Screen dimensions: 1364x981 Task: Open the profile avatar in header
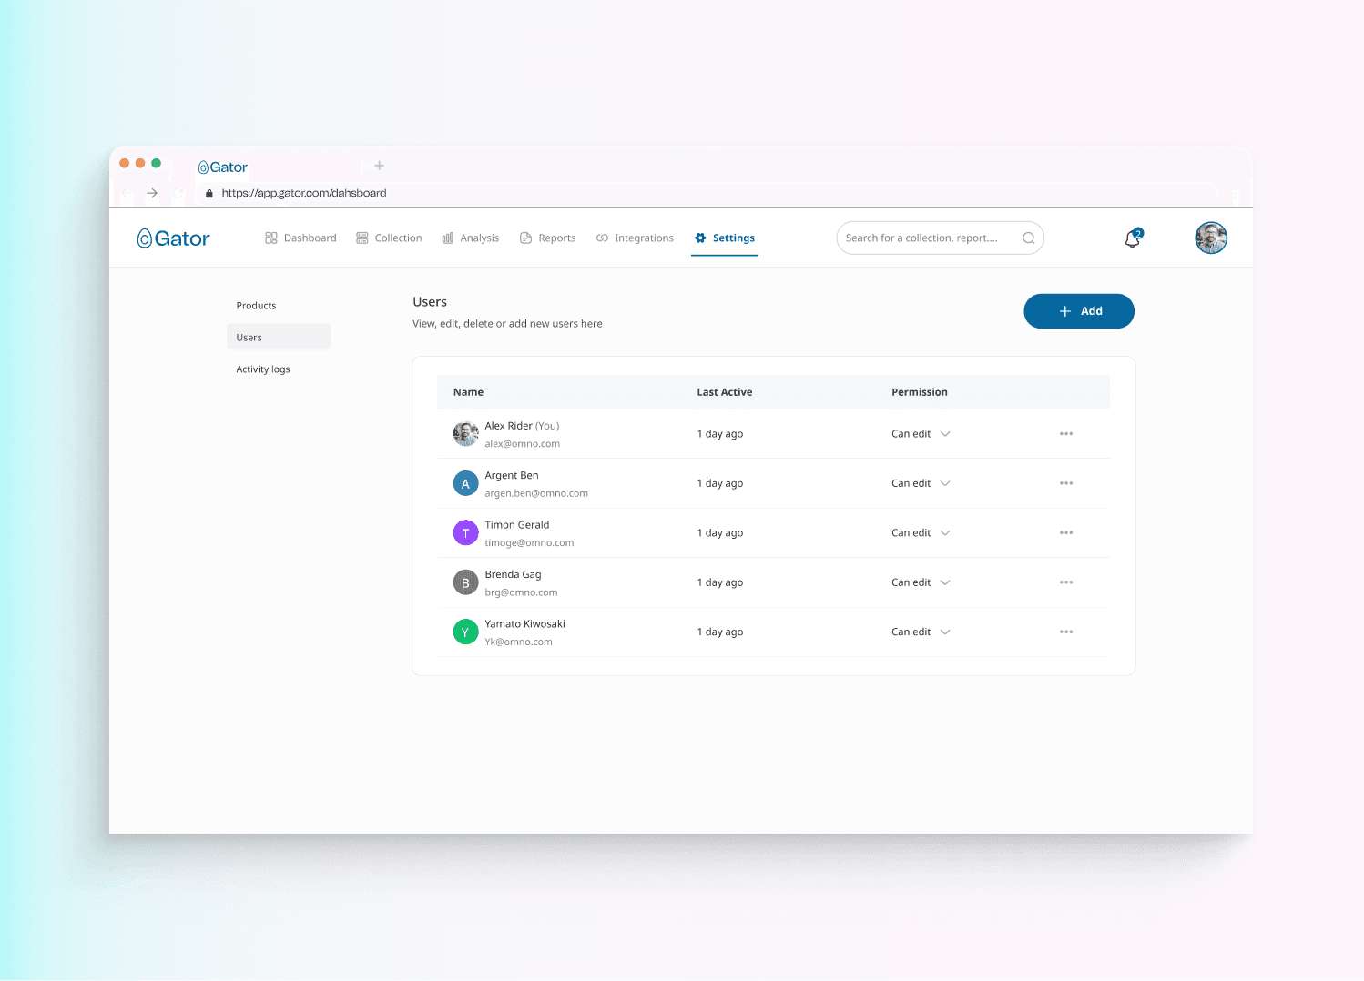1210,238
